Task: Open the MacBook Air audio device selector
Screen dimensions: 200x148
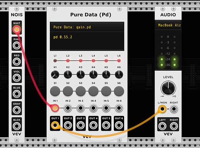Action: click(x=168, y=25)
